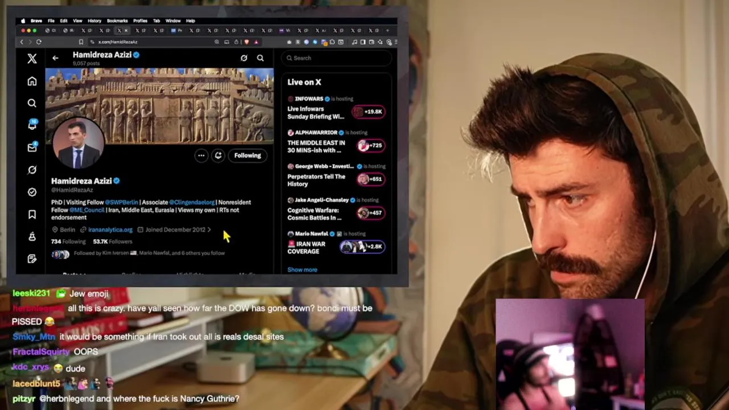Open Bookmarks in the X sidebar
This screenshot has height=410, width=729.
(32, 214)
